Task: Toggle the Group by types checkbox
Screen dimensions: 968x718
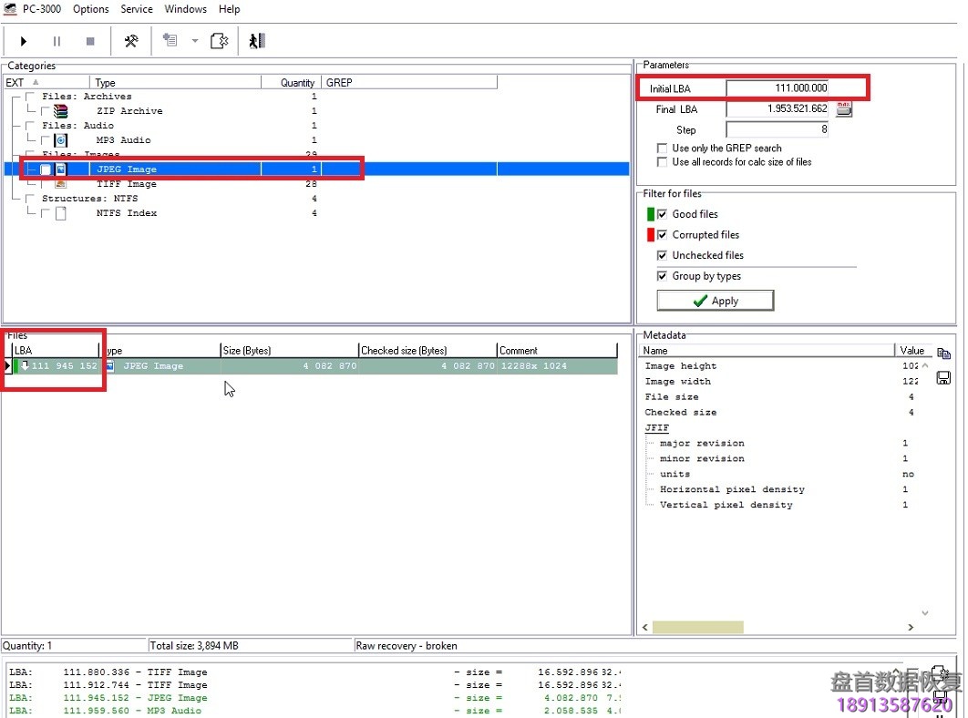Action: pos(663,276)
